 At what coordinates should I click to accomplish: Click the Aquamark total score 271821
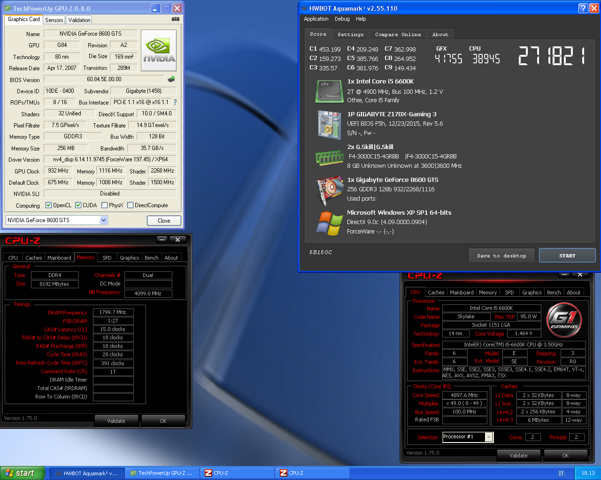[x=552, y=55]
